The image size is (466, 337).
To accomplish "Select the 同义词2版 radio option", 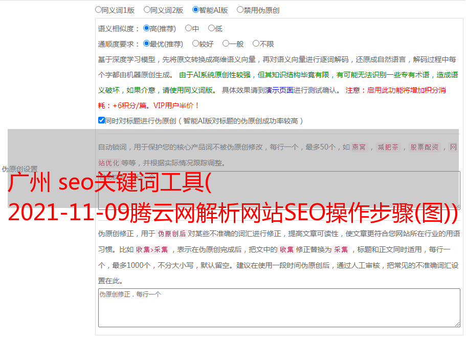I will pos(147,10).
